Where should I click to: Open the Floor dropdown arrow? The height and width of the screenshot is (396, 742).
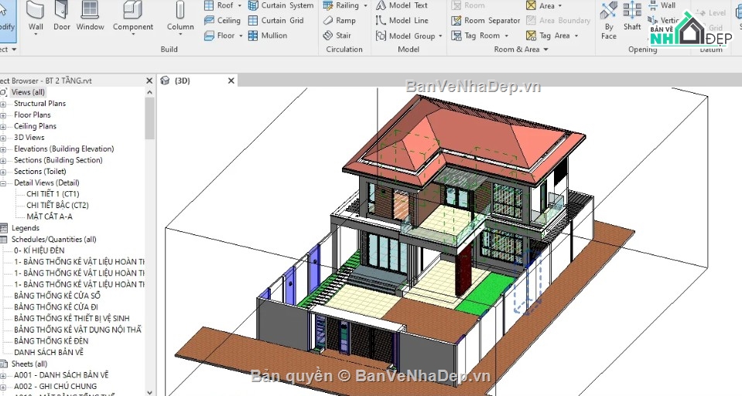pos(241,36)
